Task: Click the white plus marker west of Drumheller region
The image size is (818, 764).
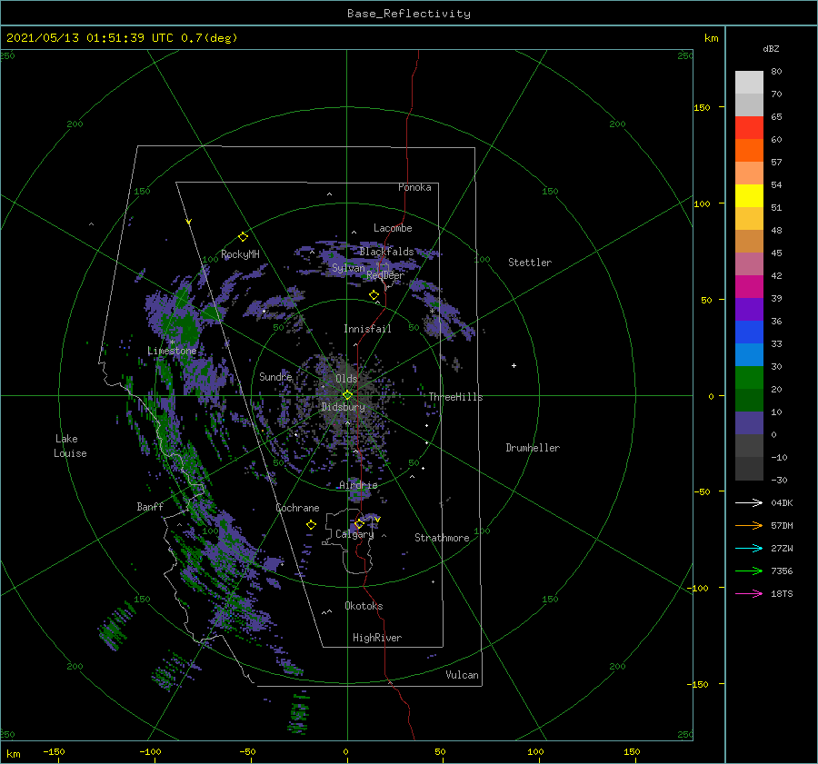Action: point(514,365)
